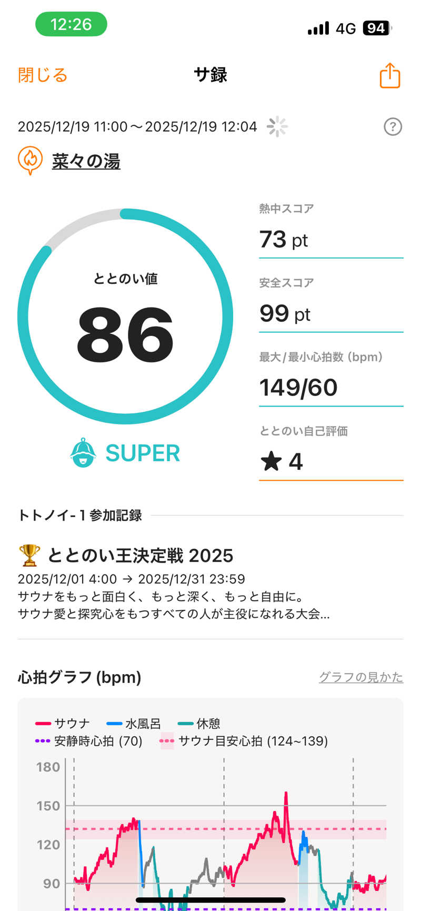The image size is (421, 911).
Task: Tap the star icon in self rating
Action: coord(272,461)
